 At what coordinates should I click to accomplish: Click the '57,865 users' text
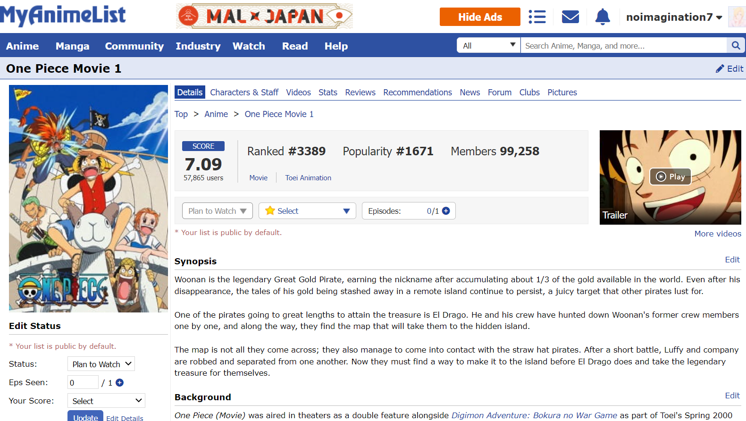[x=203, y=178]
